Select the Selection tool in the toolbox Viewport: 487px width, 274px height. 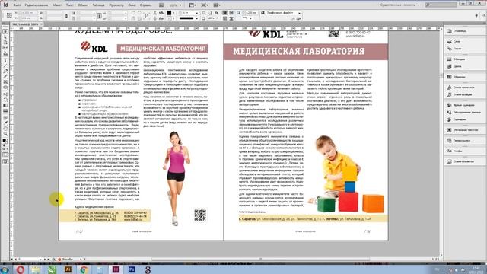tap(5, 32)
